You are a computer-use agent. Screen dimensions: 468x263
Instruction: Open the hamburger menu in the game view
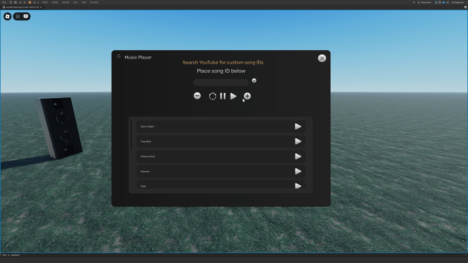point(18,17)
